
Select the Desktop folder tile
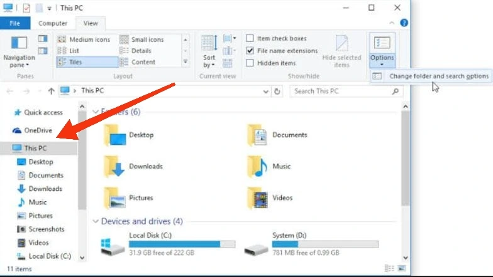(x=129, y=135)
